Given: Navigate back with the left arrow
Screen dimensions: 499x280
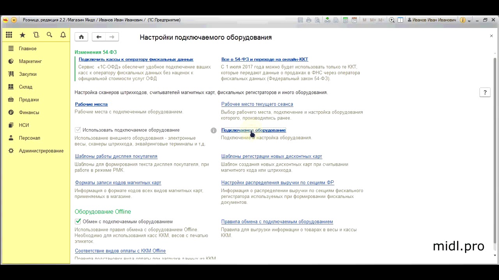Looking at the screenshot, I should 99,37.
